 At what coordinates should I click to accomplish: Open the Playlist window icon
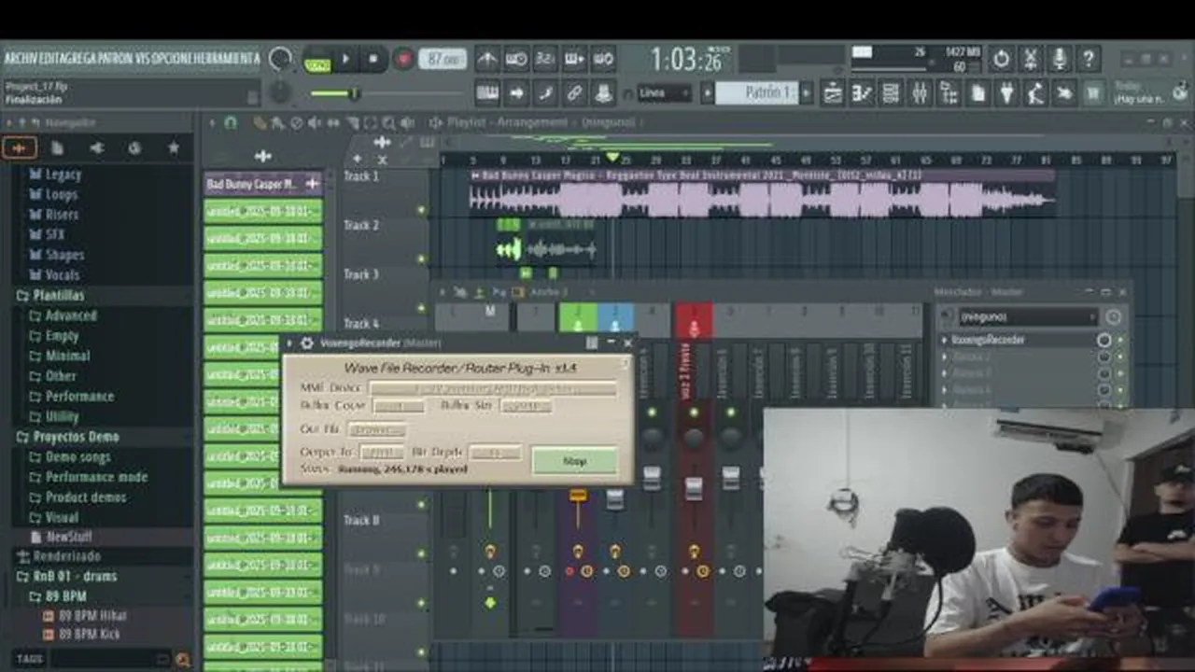(x=832, y=92)
